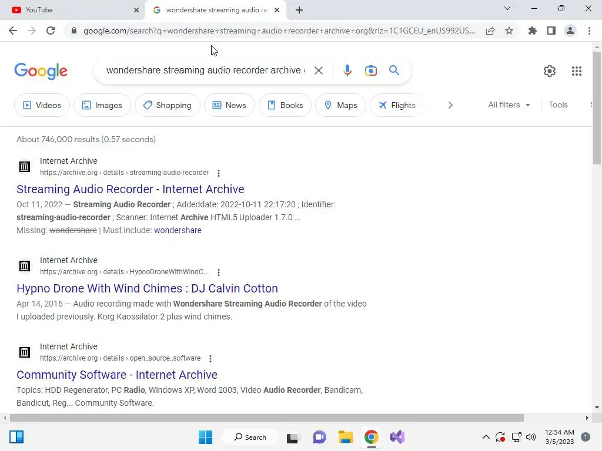The width and height of the screenshot is (602, 451).
Task: Open the Chrome profile avatar
Action: tap(570, 31)
